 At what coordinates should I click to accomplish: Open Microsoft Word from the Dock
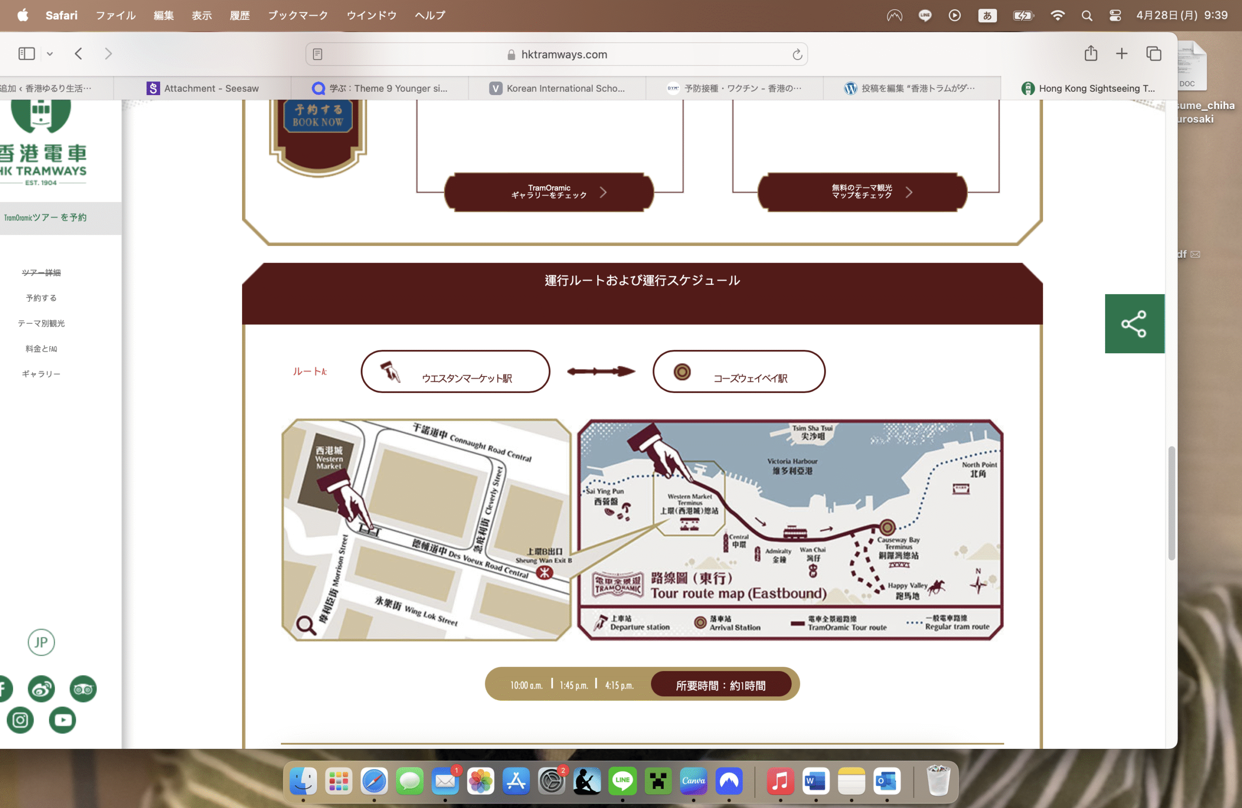(x=816, y=781)
